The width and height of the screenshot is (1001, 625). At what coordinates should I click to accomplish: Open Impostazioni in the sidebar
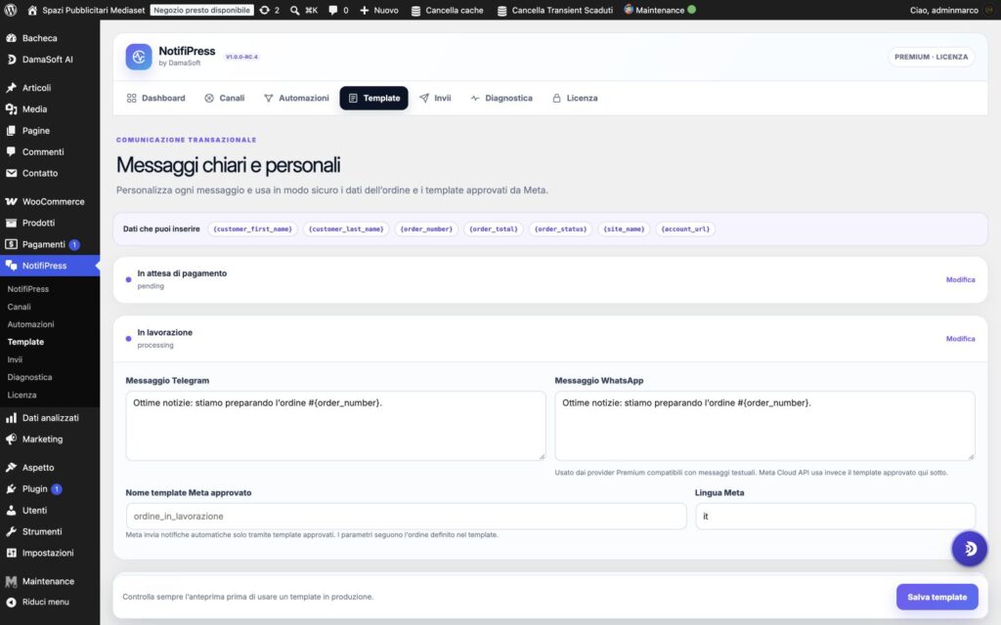(48, 553)
